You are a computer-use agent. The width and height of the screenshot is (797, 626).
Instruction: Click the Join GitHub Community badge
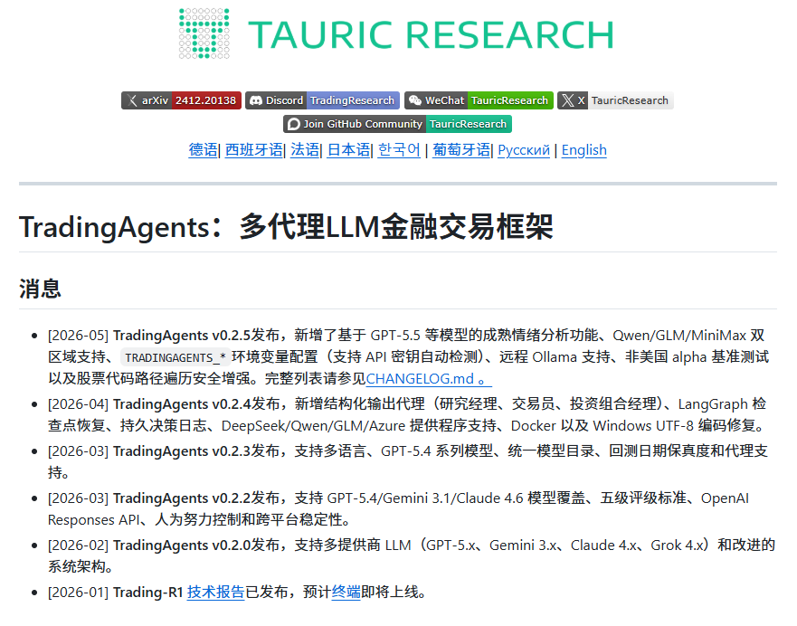pyautogui.click(x=397, y=124)
